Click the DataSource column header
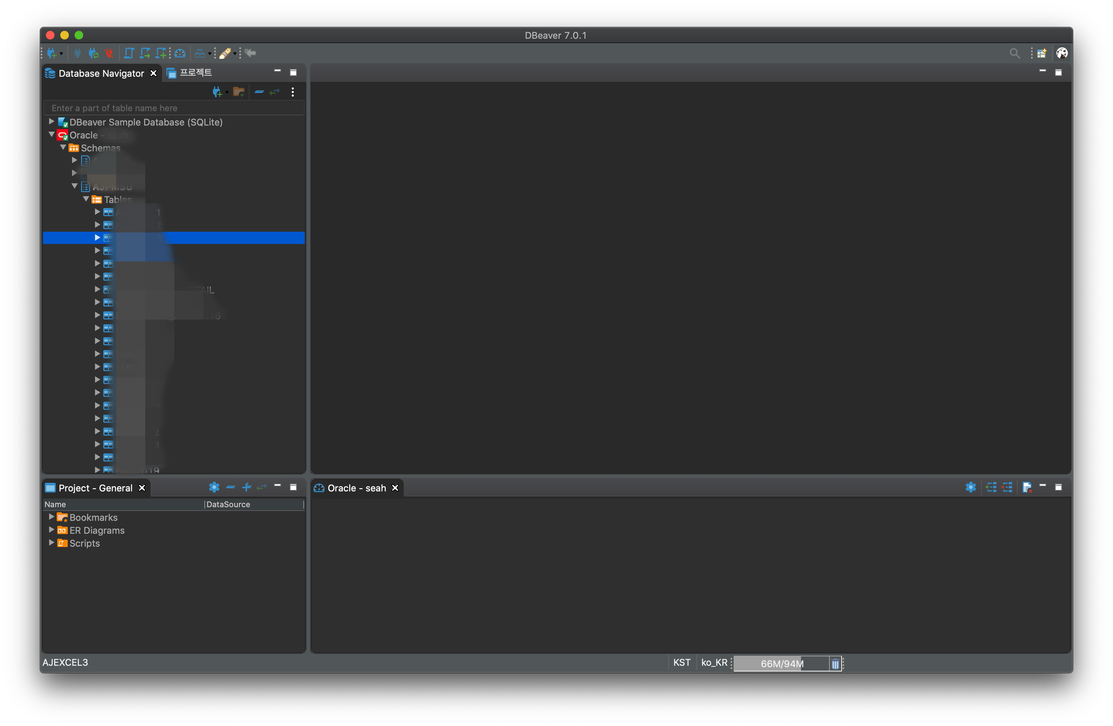 pyautogui.click(x=228, y=504)
